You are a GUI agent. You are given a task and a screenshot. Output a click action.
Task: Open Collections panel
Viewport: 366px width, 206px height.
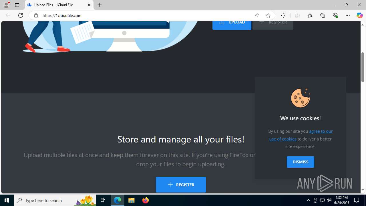[x=323, y=15]
